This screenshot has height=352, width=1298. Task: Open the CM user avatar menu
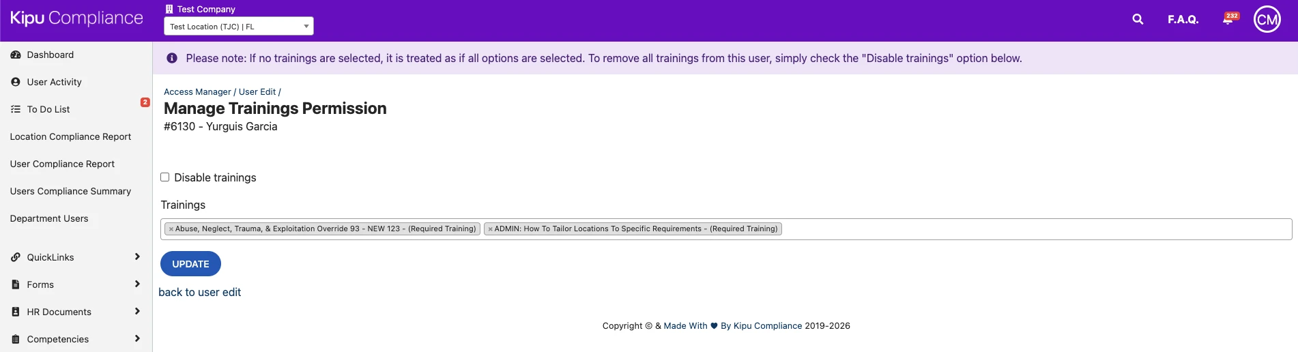(1267, 19)
